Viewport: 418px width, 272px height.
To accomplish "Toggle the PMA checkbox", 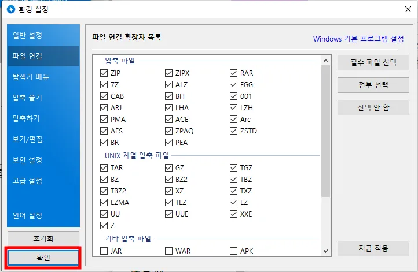I will click(104, 119).
